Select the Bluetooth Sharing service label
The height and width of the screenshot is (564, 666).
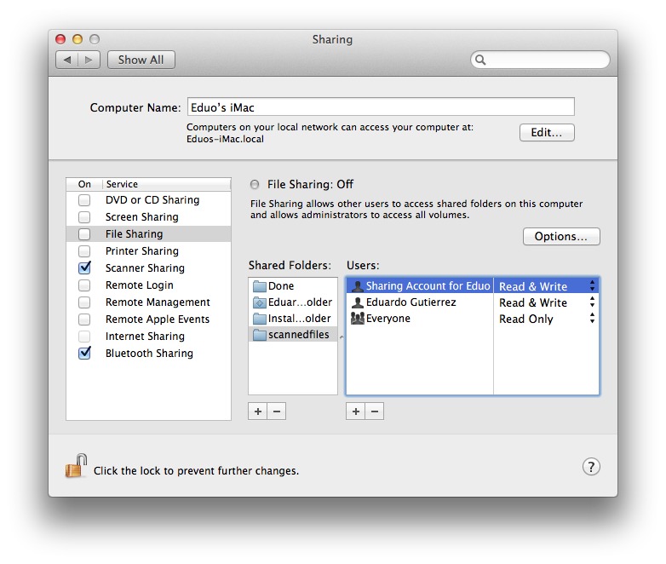tap(149, 354)
